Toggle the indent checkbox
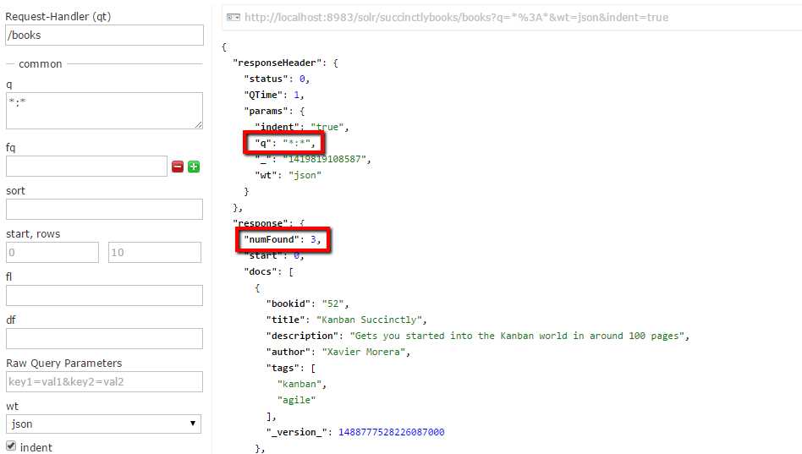802x454 pixels. (x=11, y=446)
